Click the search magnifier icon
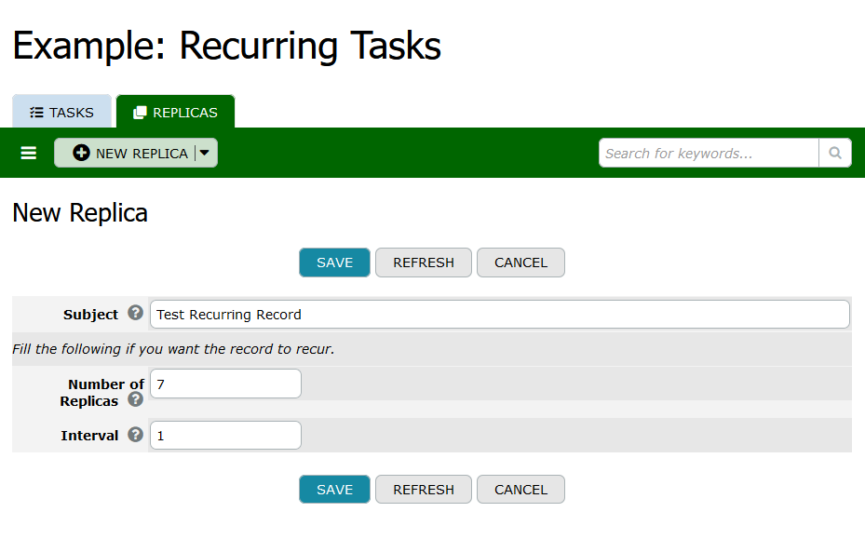The image size is (865, 539). (x=834, y=153)
